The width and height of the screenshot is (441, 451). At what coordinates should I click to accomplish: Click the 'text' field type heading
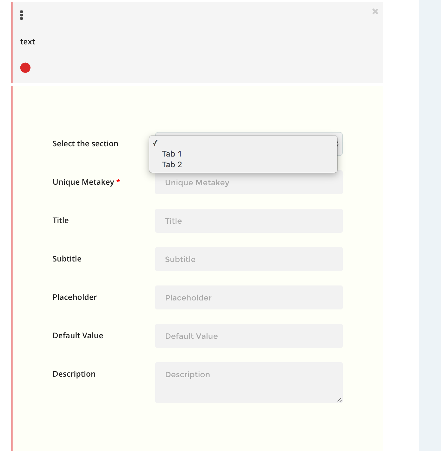coord(28,42)
